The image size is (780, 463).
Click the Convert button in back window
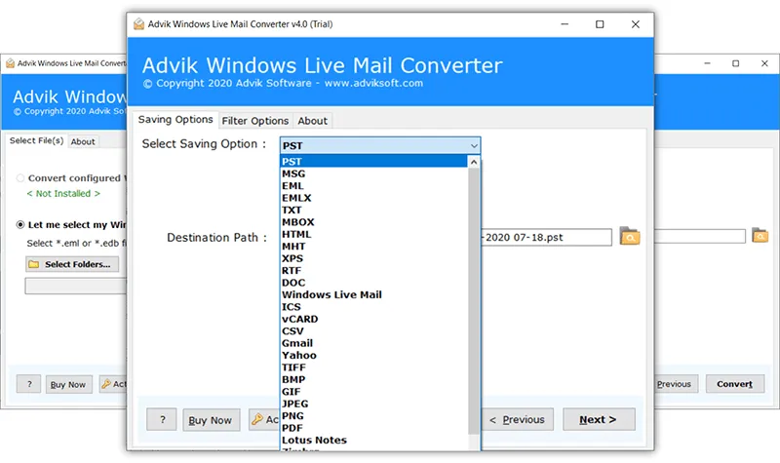[735, 384]
